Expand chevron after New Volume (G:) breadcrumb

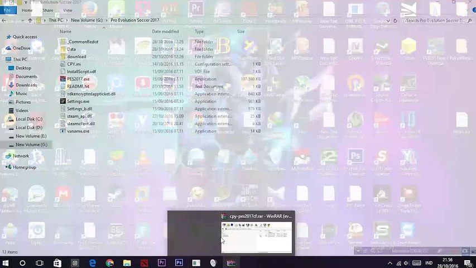(107, 20)
